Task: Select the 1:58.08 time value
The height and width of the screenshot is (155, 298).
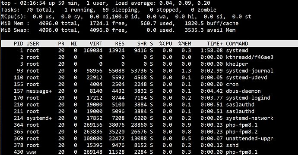Action: click(212, 51)
